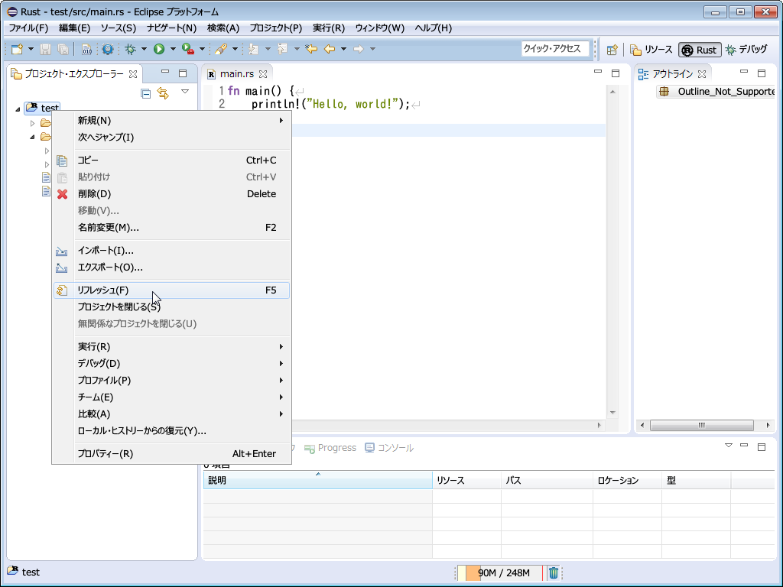This screenshot has width=783, height=587.
Task: Run the garbage collector trash icon
Action: coord(554,572)
